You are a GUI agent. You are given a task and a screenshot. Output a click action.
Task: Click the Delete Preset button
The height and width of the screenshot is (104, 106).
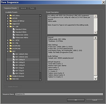pos(13,87)
